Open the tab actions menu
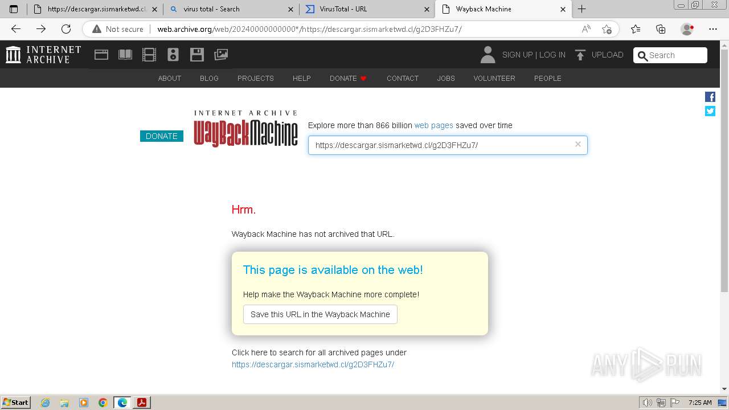Viewport: 729px width, 410px height. 14,9
